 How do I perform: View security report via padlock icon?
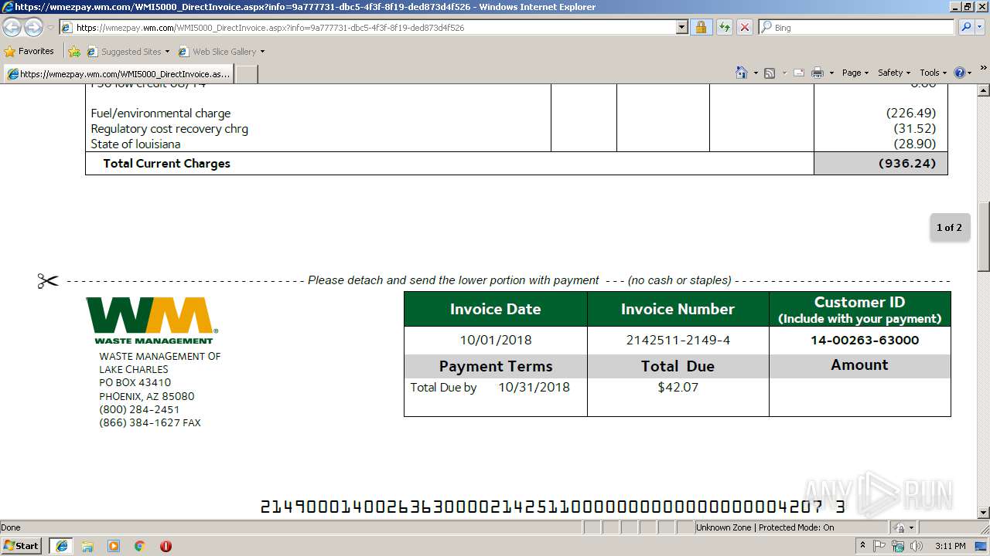coord(701,27)
